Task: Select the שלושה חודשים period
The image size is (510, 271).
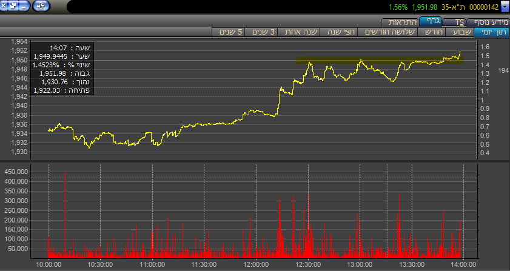Action: click(388, 32)
